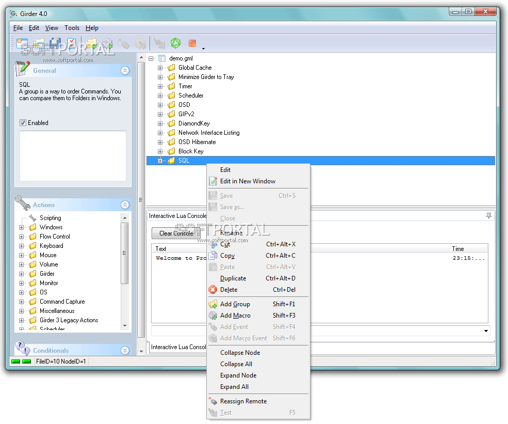
Task: Click the pin icon of the Lua console panel
Action: [488, 216]
